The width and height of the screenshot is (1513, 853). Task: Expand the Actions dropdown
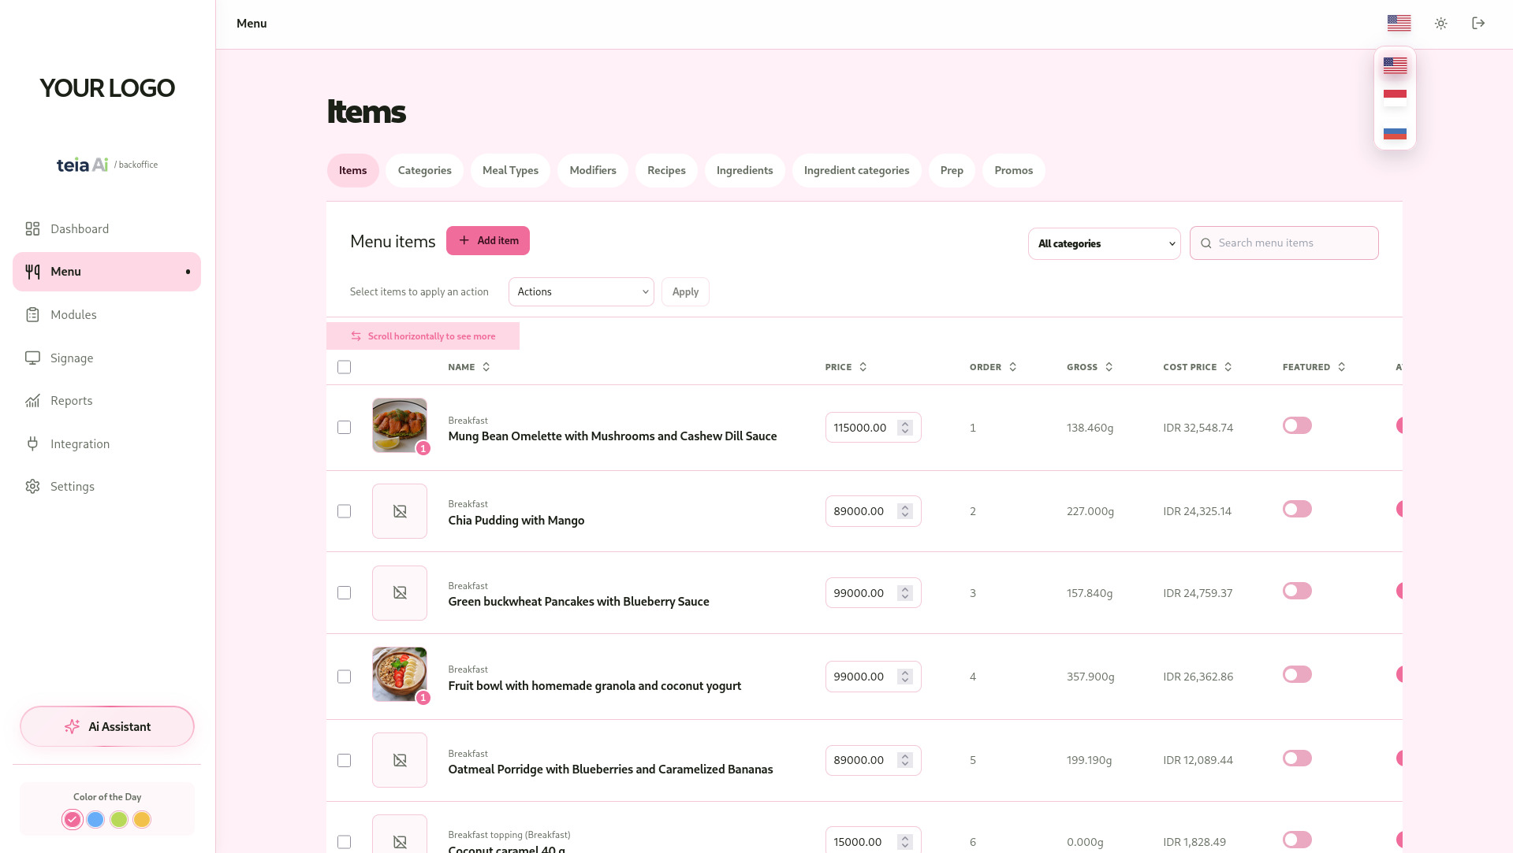coord(581,291)
